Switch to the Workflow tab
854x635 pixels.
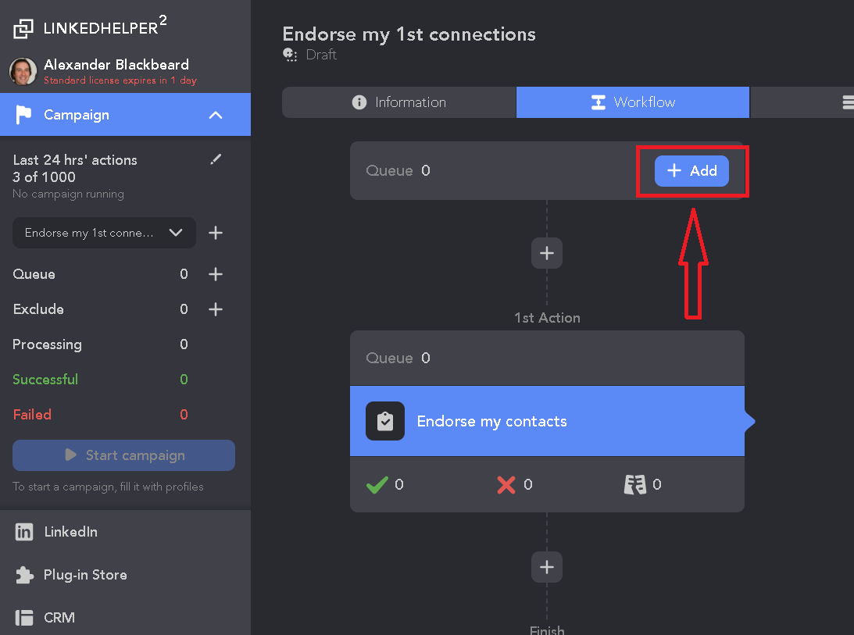[633, 102]
